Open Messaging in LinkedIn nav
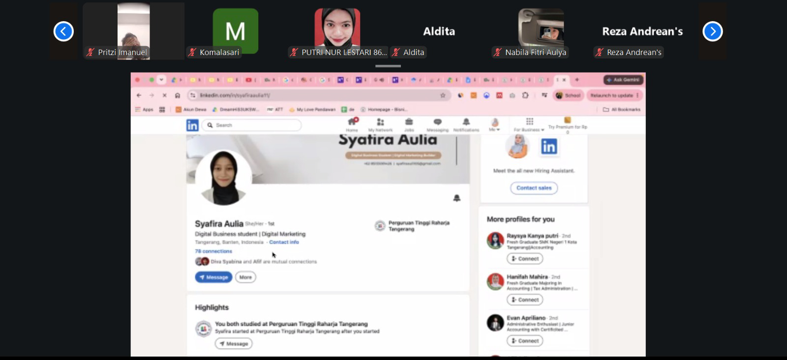787x360 pixels. tap(437, 125)
